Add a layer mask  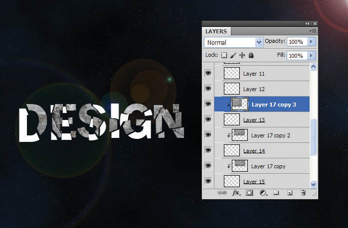[249, 193]
